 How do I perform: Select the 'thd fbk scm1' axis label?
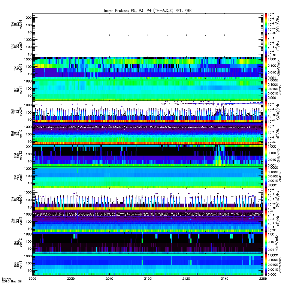pyautogui.click(x=18, y=177)
